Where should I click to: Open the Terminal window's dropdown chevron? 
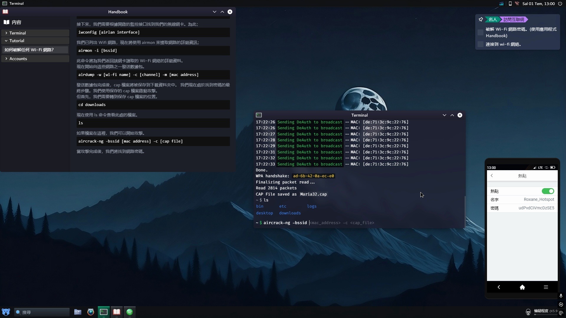point(445,115)
